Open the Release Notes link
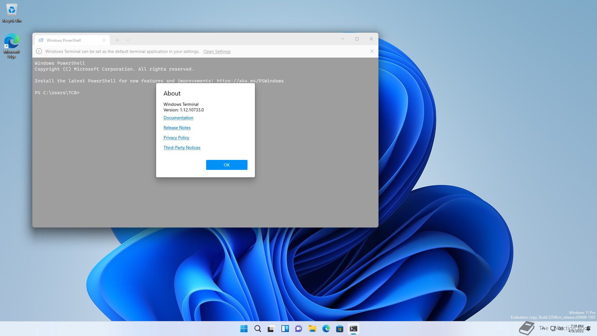 coord(177,128)
